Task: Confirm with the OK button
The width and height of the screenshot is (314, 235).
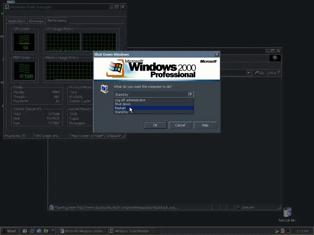Action: 155,125
